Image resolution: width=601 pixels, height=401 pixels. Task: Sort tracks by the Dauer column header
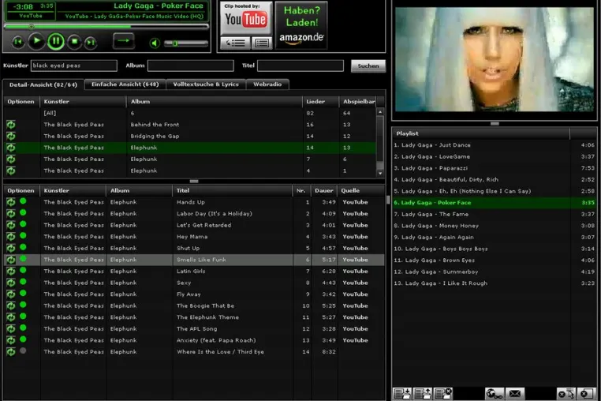pyautogui.click(x=324, y=191)
